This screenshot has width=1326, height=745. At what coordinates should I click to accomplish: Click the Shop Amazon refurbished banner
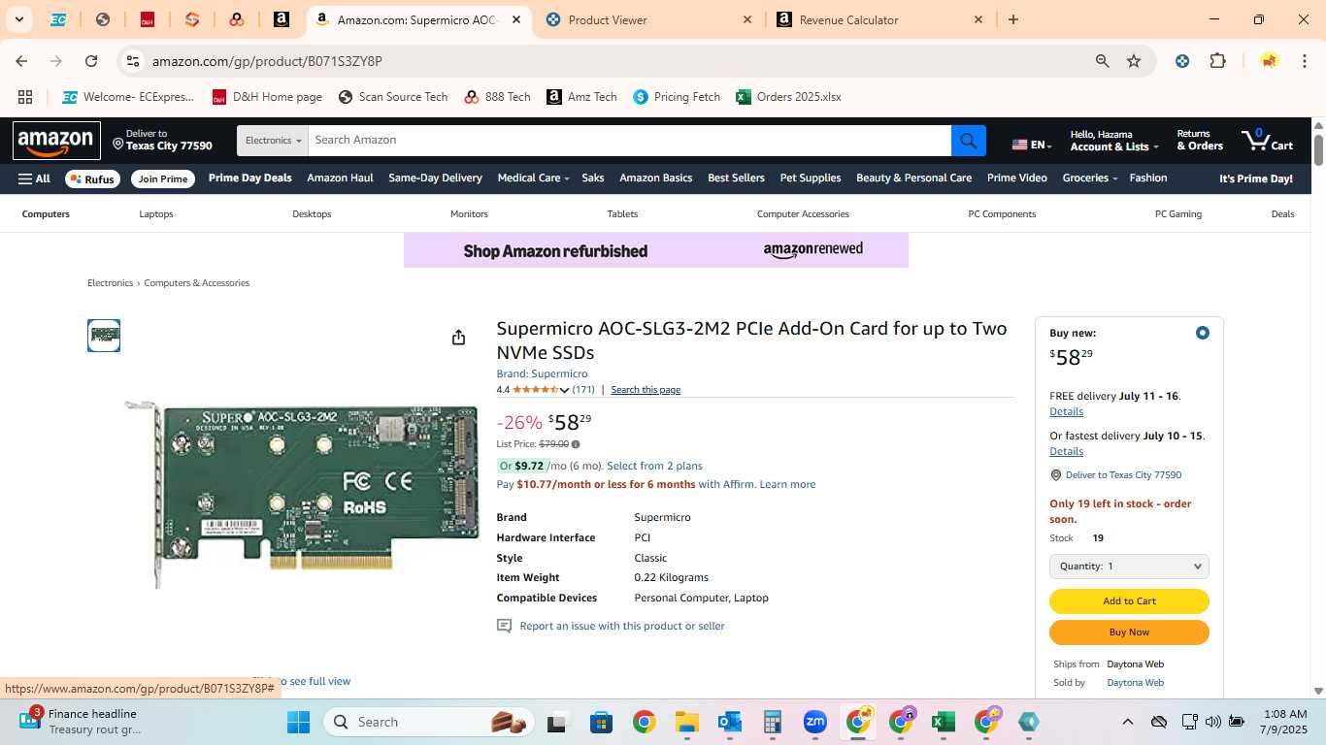656,250
